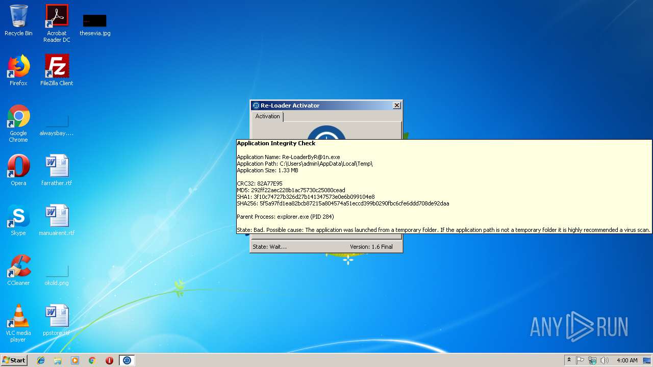Open network status tray icon

[592, 360]
